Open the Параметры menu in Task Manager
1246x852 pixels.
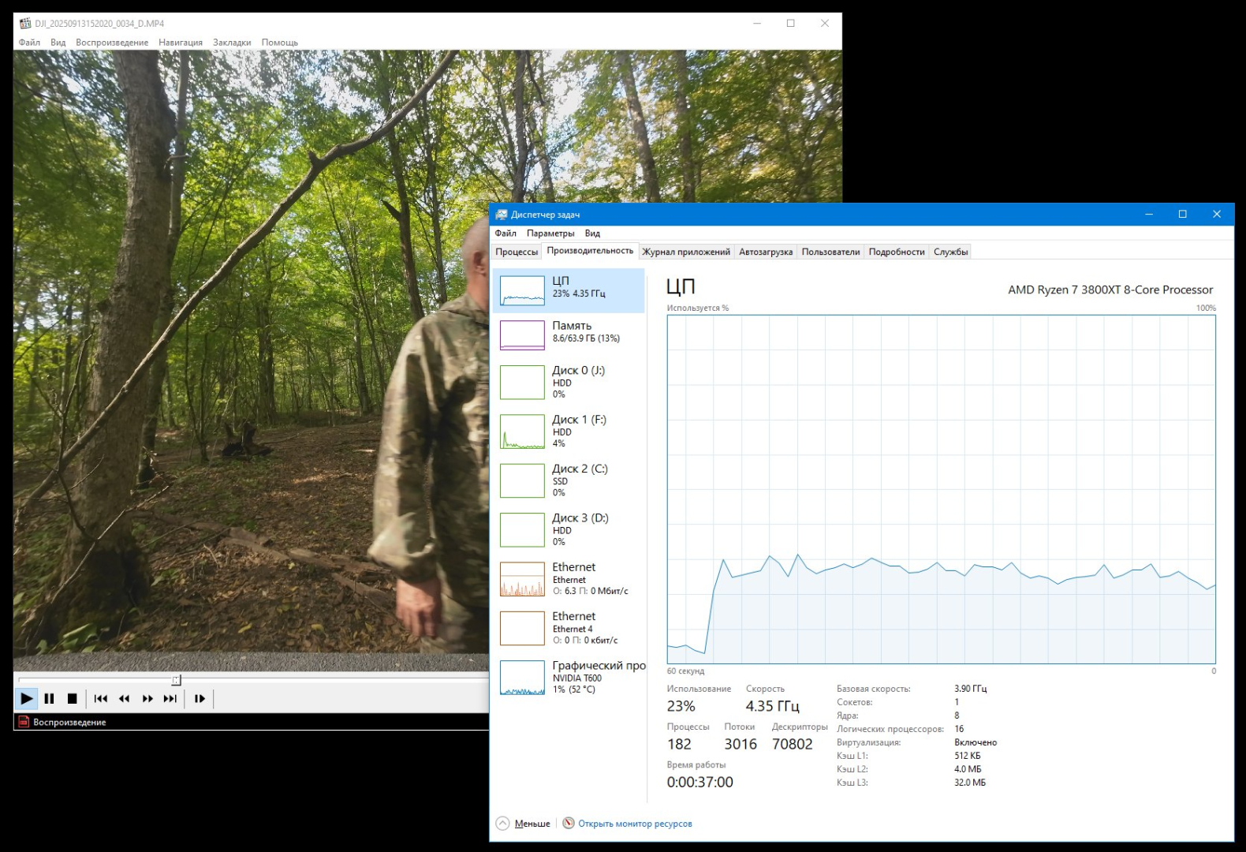click(550, 234)
